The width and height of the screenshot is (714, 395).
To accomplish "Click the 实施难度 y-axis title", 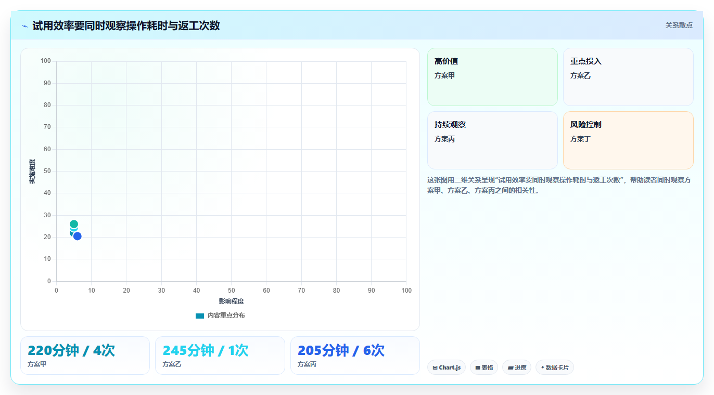I will pyautogui.click(x=32, y=172).
